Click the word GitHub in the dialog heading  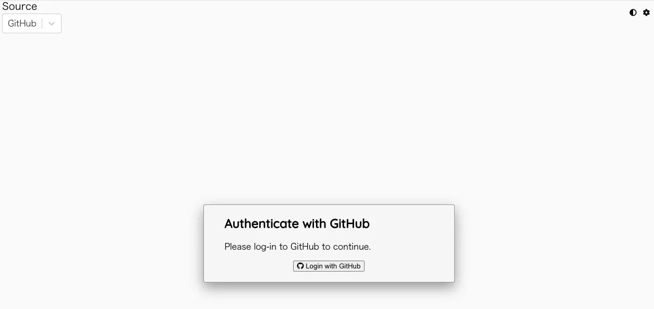pos(350,224)
